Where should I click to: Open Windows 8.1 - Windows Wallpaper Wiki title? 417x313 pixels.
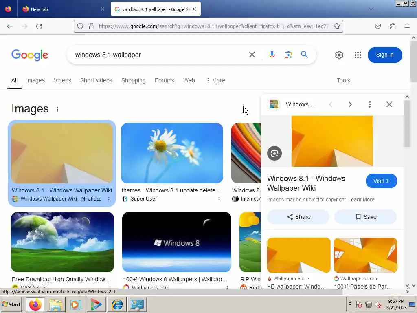click(x=62, y=191)
